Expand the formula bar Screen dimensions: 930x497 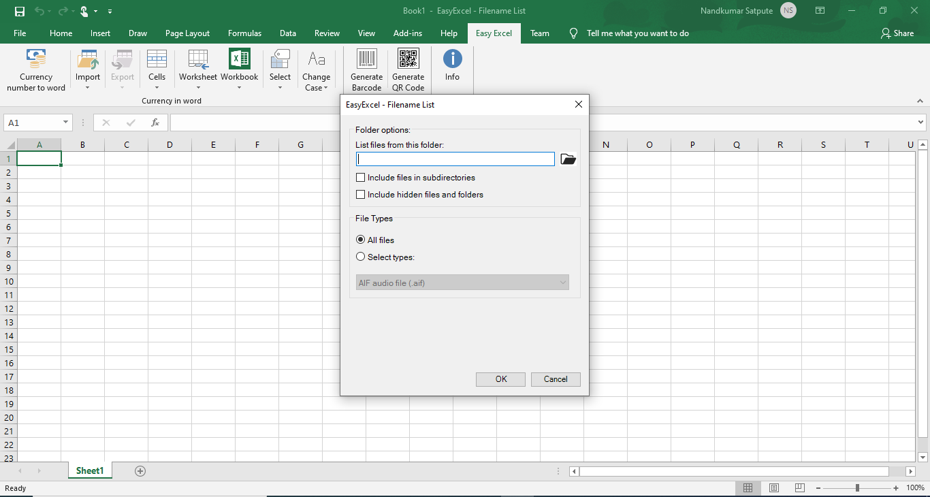[920, 123]
